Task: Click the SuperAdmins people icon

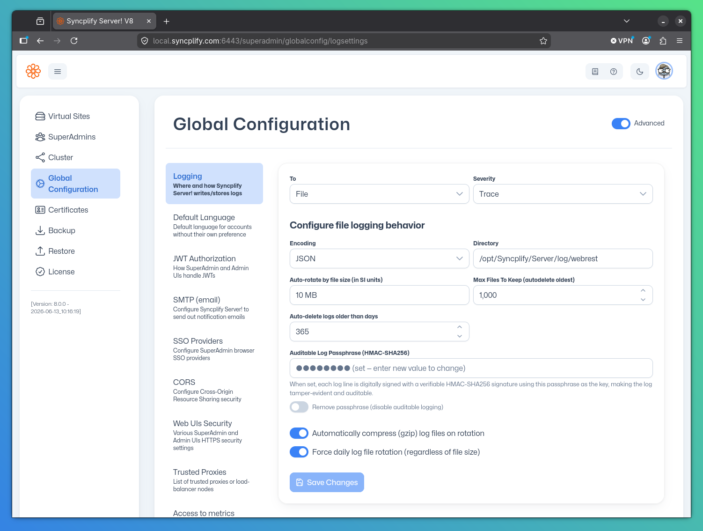Action: pyautogui.click(x=40, y=137)
